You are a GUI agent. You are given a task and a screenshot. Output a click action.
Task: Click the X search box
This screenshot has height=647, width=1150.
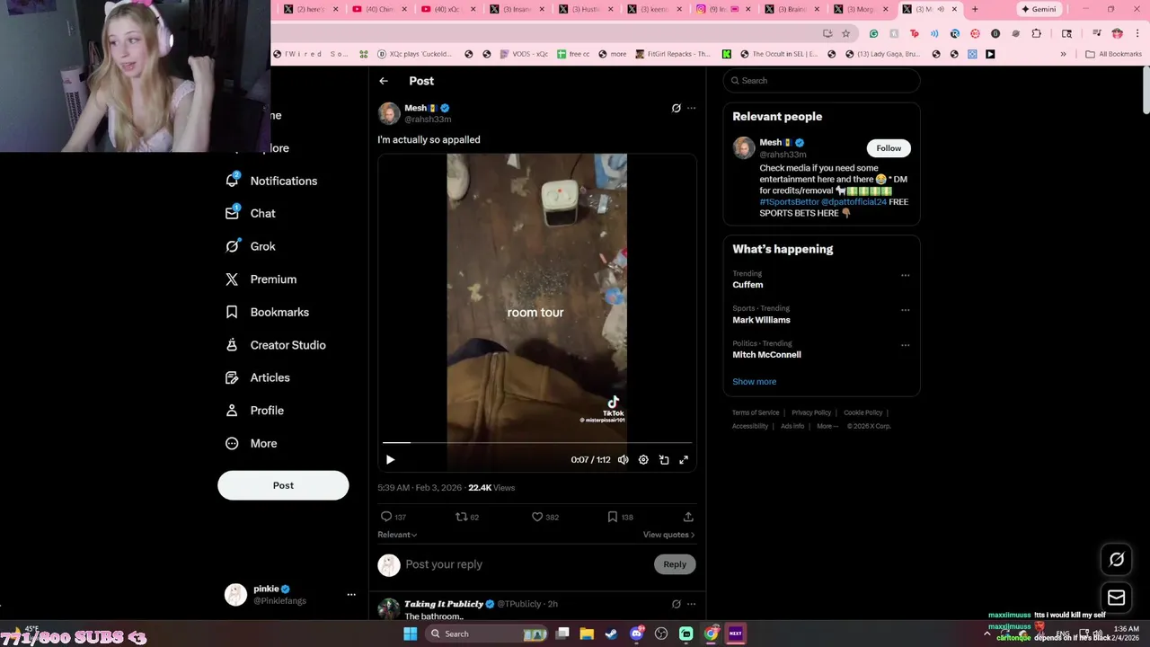(x=822, y=81)
